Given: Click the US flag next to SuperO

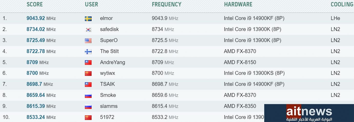Looking at the screenshot, I should (88, 40).
